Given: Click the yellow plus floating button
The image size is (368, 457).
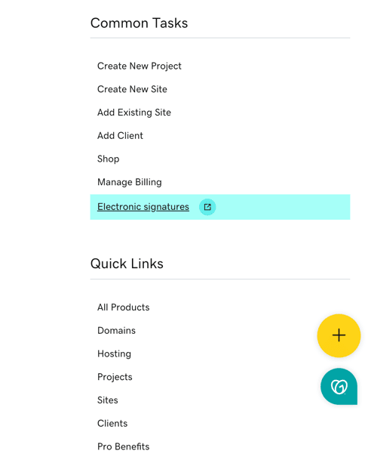Looking at the screenshot, I should pyautogui.click(x=339, y=335).
